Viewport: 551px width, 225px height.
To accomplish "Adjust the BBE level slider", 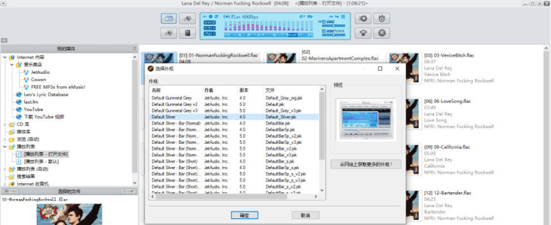I will pyautogui.click(x=333, y=25).
